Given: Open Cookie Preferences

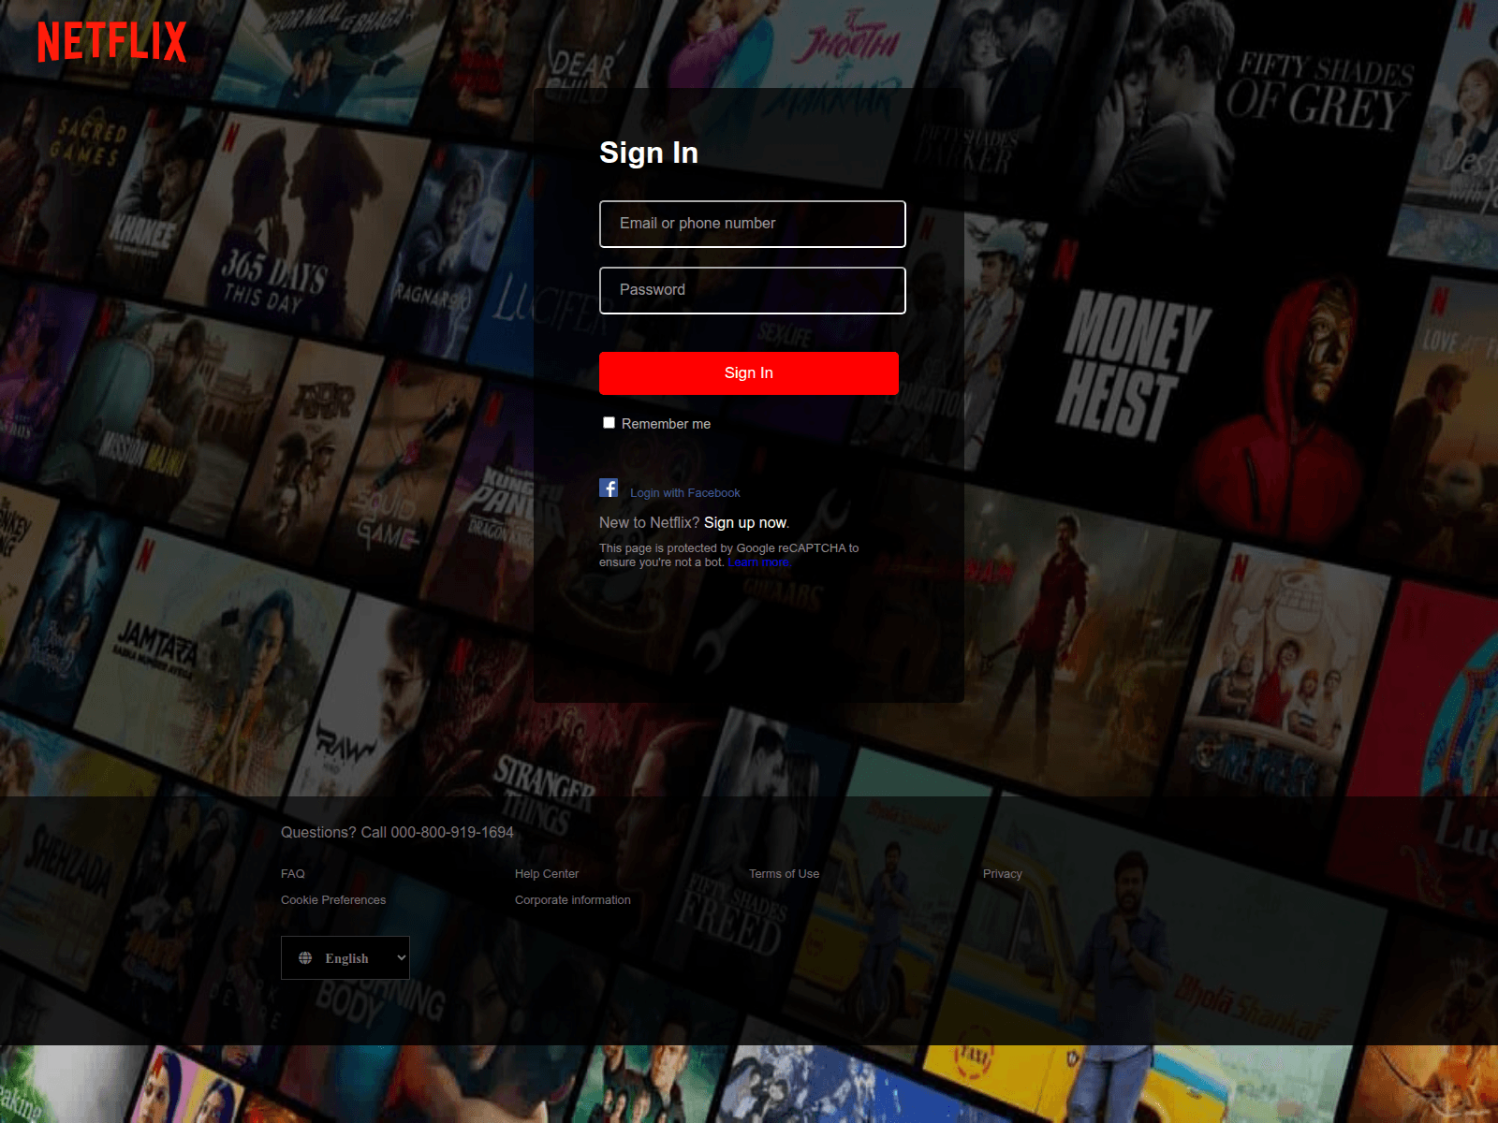Looking at the screenshot, I should [332, 899].
